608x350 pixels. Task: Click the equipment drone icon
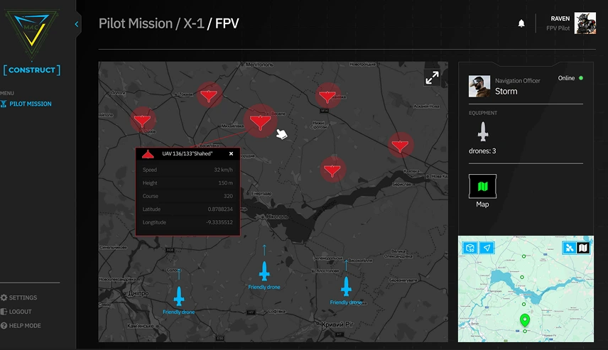[x=483, y=132]
